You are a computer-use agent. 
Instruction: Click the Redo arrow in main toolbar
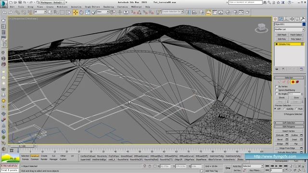tap(11, 12)
